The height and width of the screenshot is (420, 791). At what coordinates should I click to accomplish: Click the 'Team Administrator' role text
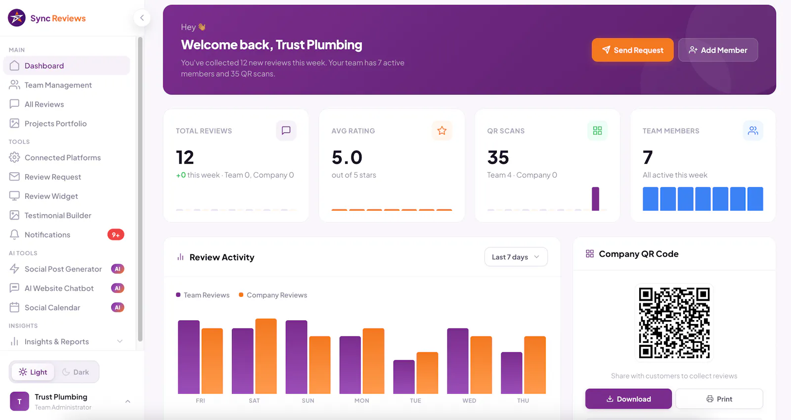point(63,407)
